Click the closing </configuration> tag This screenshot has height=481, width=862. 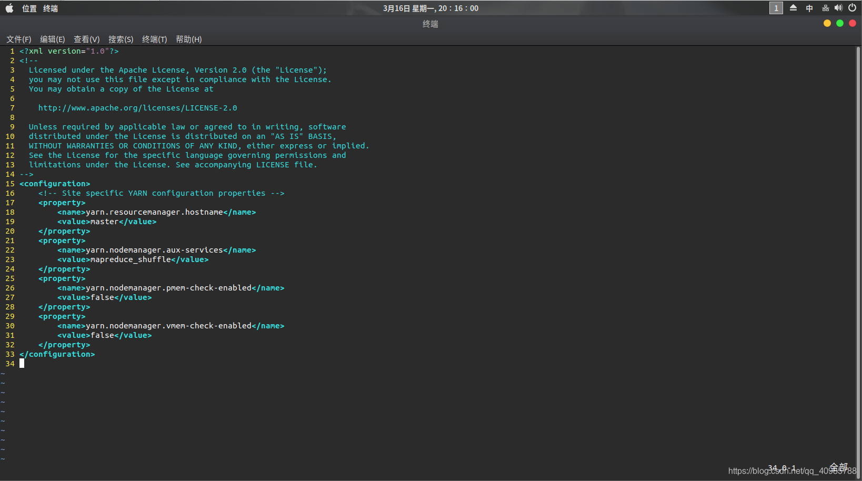(57, 354)
